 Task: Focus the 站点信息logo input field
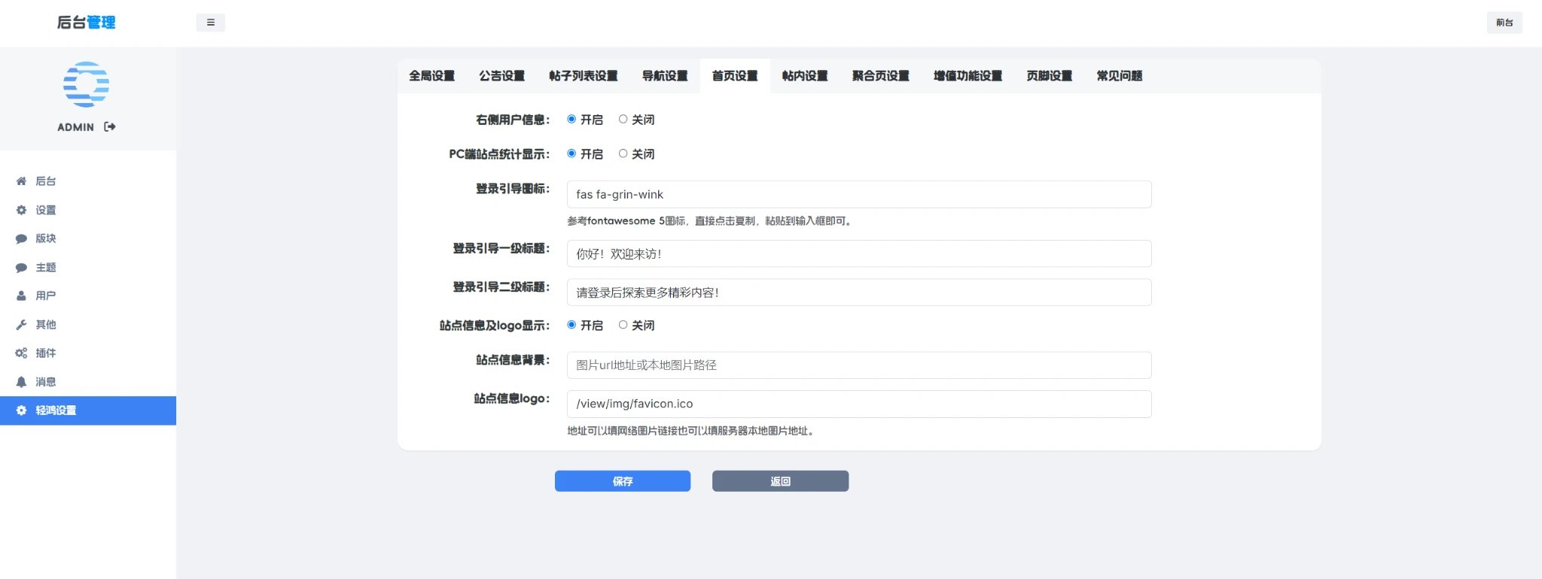[x=859, y=404]
